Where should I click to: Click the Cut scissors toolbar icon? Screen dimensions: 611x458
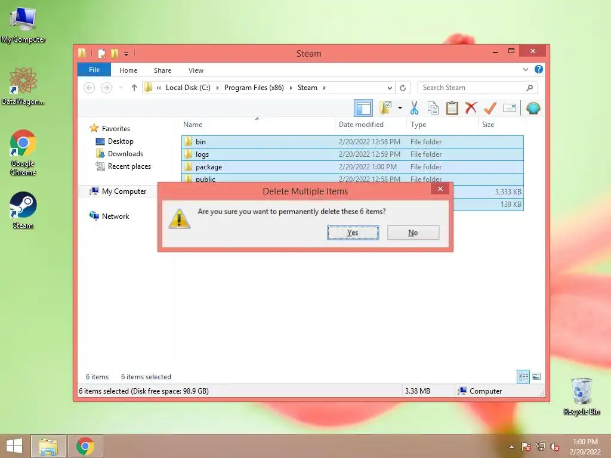[x=414, y=108]
